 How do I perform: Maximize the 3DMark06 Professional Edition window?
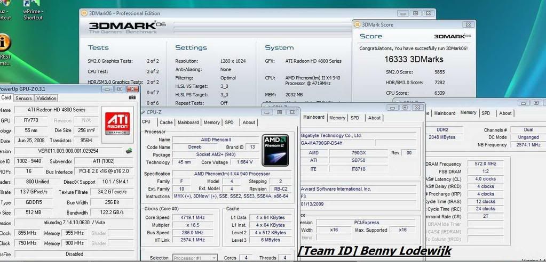[x=415, y=13]
